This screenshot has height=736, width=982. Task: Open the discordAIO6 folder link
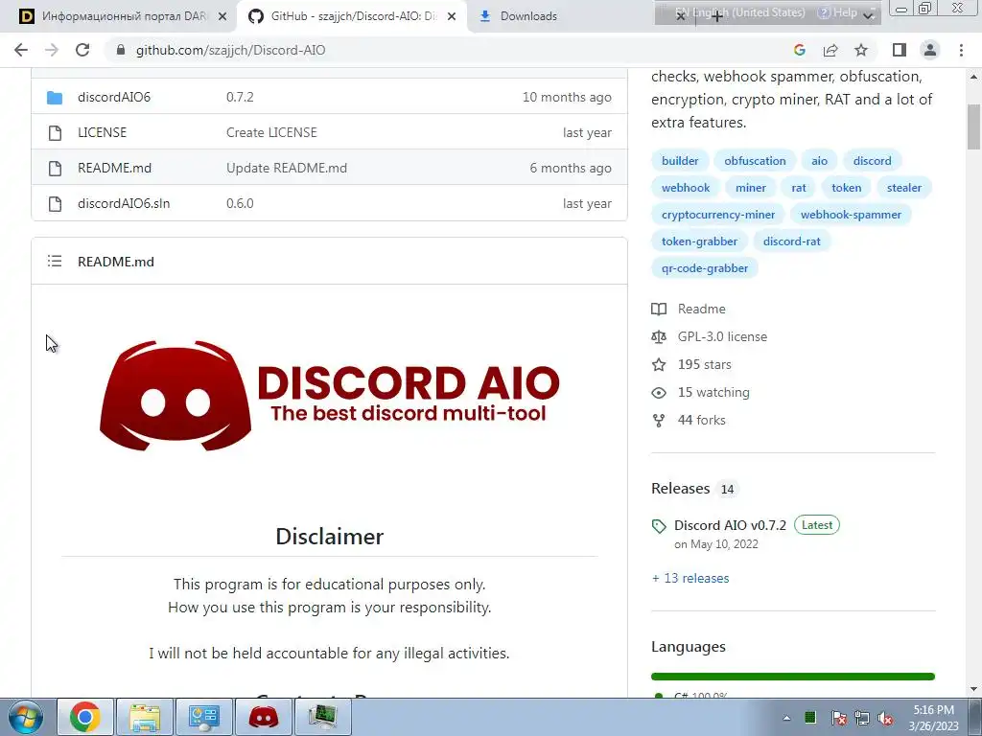(x=114, y=97)
